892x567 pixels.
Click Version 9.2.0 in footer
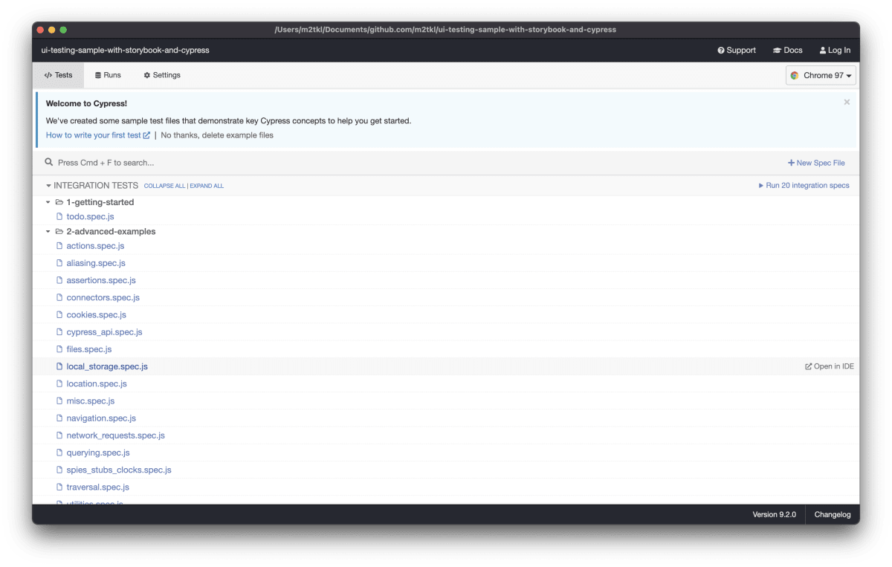click(774, 514)
